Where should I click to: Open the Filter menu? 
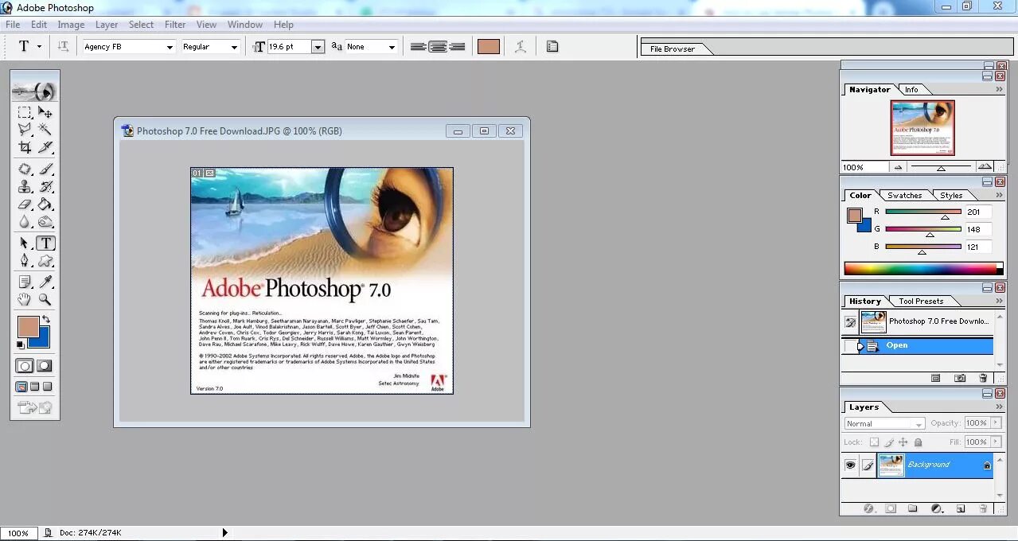175,25
